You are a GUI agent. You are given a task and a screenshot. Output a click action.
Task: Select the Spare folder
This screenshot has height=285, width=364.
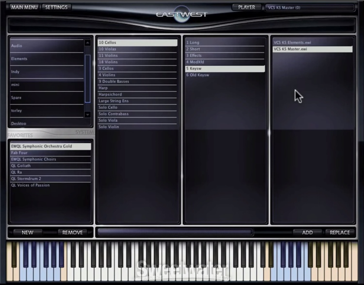click(x=47, y=98)
